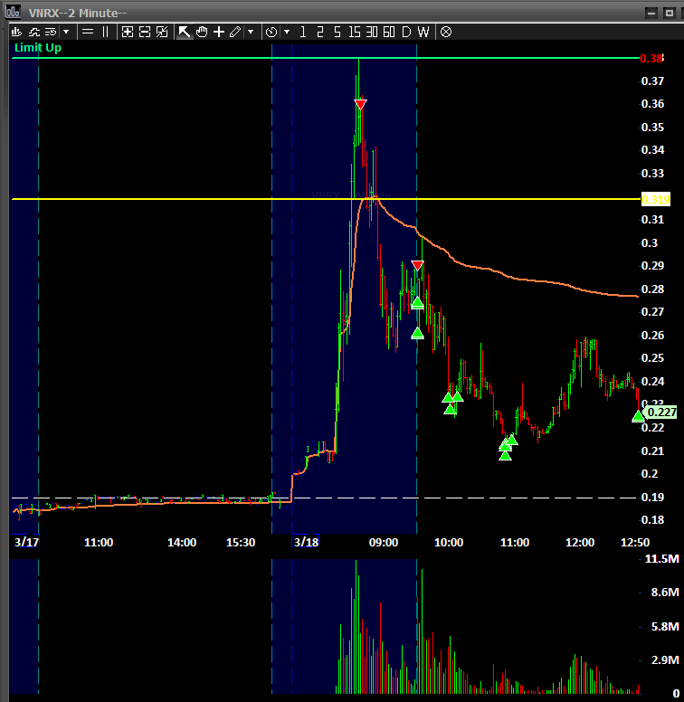Click the 0.227 current price tag
This screenshot has width=684, height=702.
coord(661,412)
